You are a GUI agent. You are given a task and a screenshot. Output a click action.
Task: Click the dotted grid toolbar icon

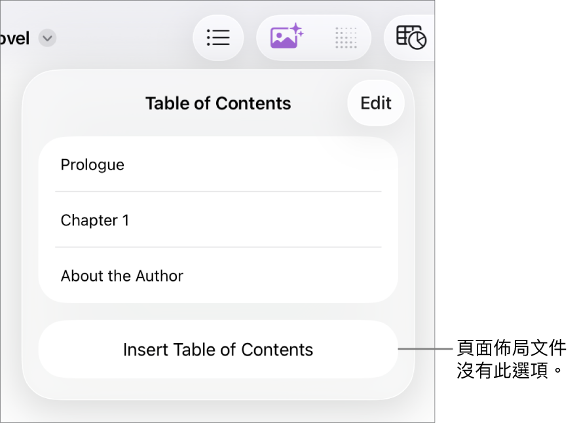pyautogui.click(x=346, y=38)
